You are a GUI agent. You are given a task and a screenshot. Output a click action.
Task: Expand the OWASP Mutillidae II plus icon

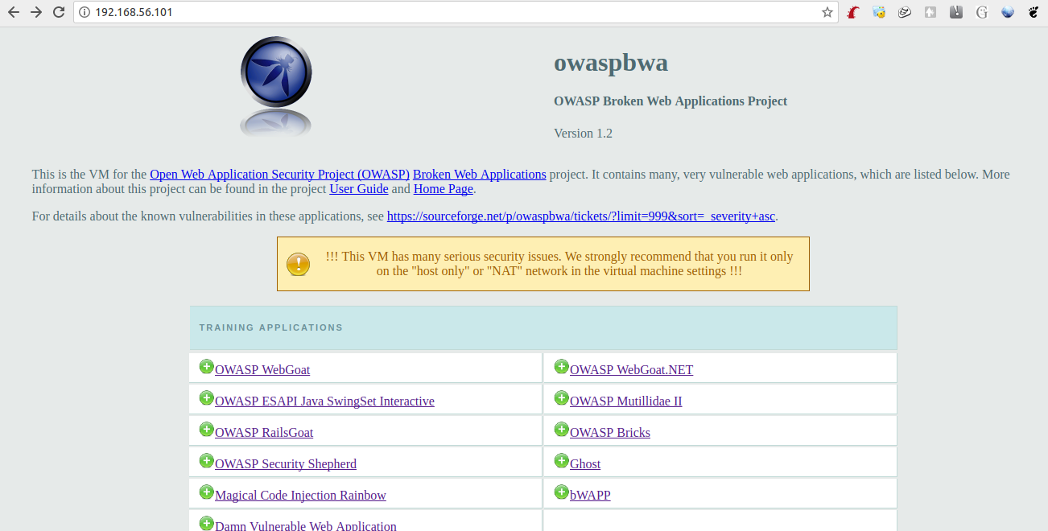[562, 398]
